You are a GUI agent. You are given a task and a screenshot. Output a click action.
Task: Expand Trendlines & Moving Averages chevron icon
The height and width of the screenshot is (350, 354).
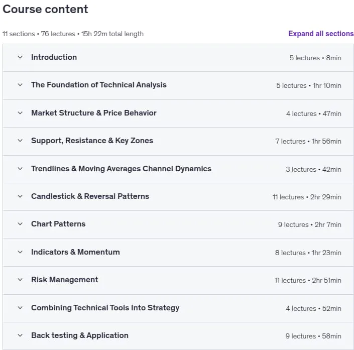[x=20, y=169]
